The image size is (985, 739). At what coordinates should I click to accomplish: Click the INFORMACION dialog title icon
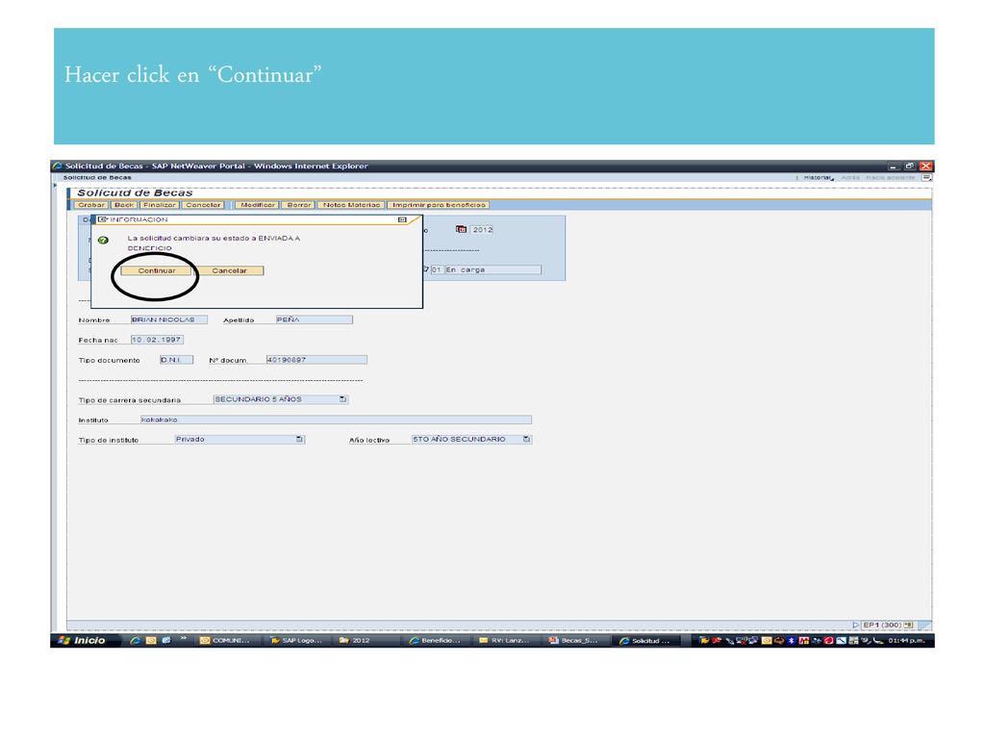tap(102, 219)
